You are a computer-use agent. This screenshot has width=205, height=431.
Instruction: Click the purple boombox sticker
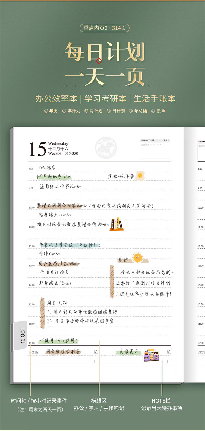click(x=151, y=355)
